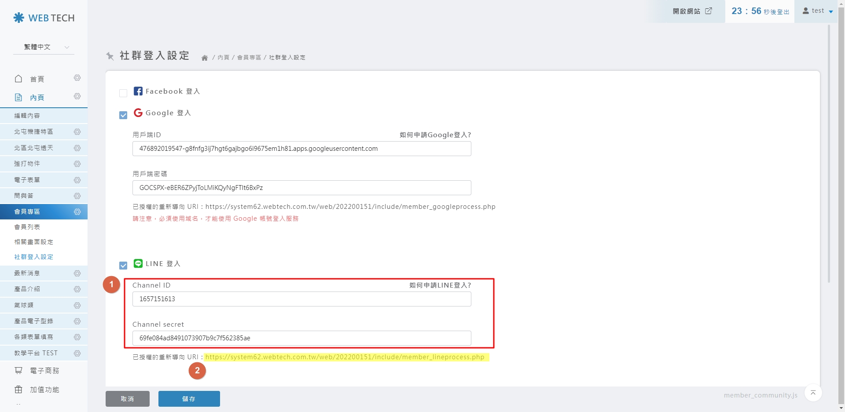The width and height of the screenshot is (845, 412).
Task: Select 相關畫面設定 submenu item
Action: click(34, 242)
